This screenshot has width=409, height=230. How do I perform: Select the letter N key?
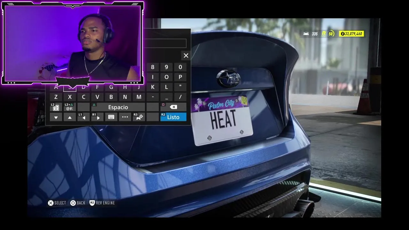tap(125, 97)
